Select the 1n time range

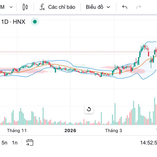pyautogui.click(x=15, y=143)
